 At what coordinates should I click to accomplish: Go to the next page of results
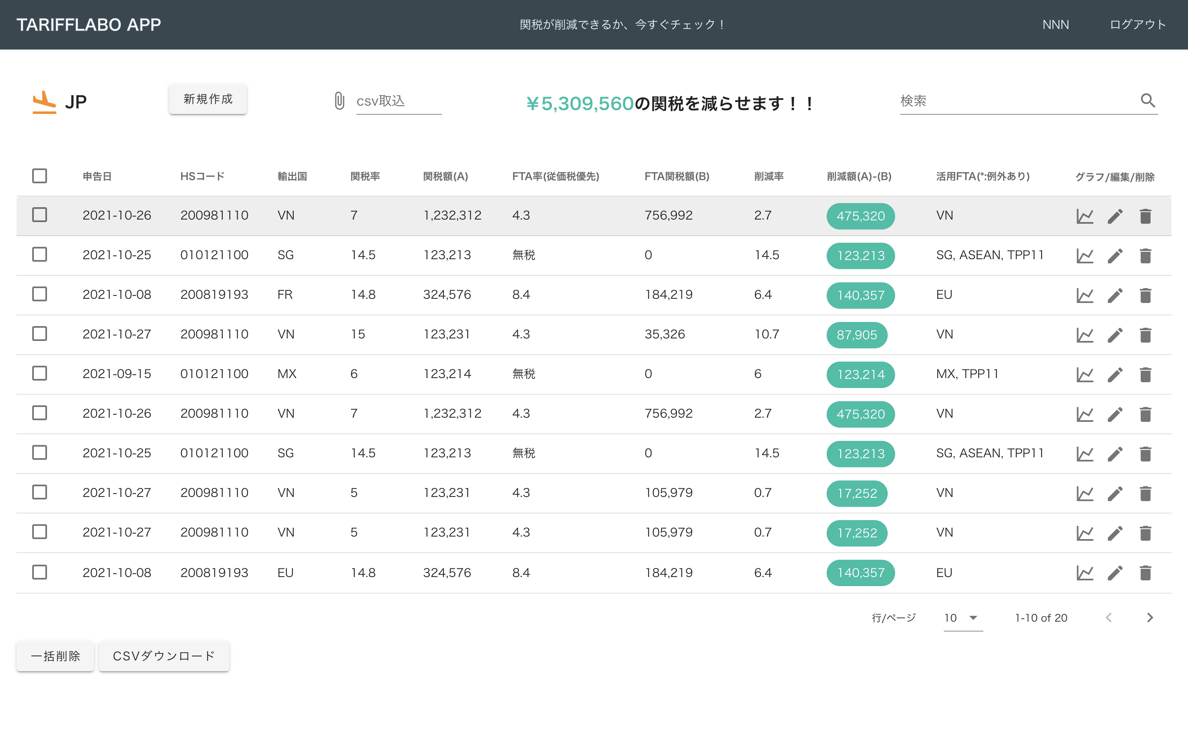point(1149,618)
